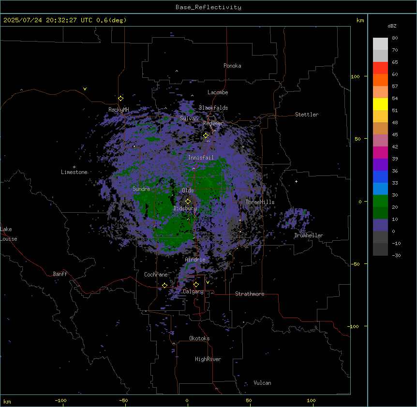Click the 2025/07/24 20:32:27 UTC timestamp

pyautogui.click(x=48, y=20)
